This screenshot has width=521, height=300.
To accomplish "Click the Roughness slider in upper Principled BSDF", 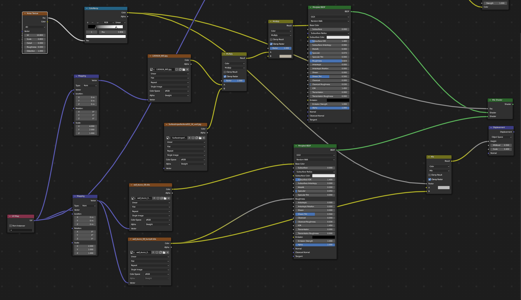I will tap(330, 61).
